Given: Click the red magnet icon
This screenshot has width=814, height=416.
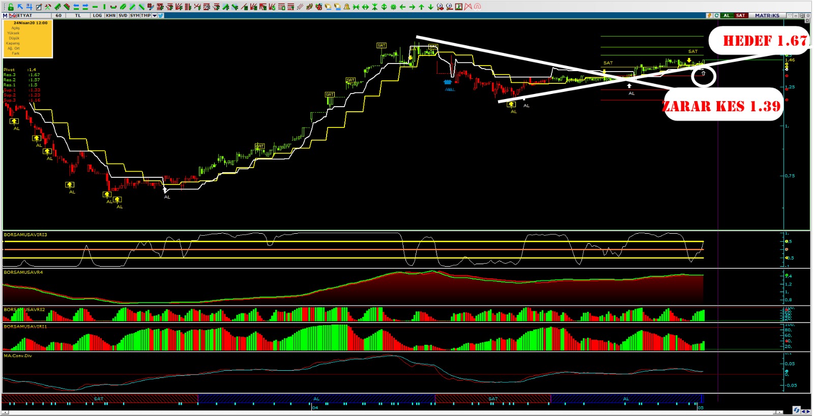Looking at the screenshot, I should (477, 7).
